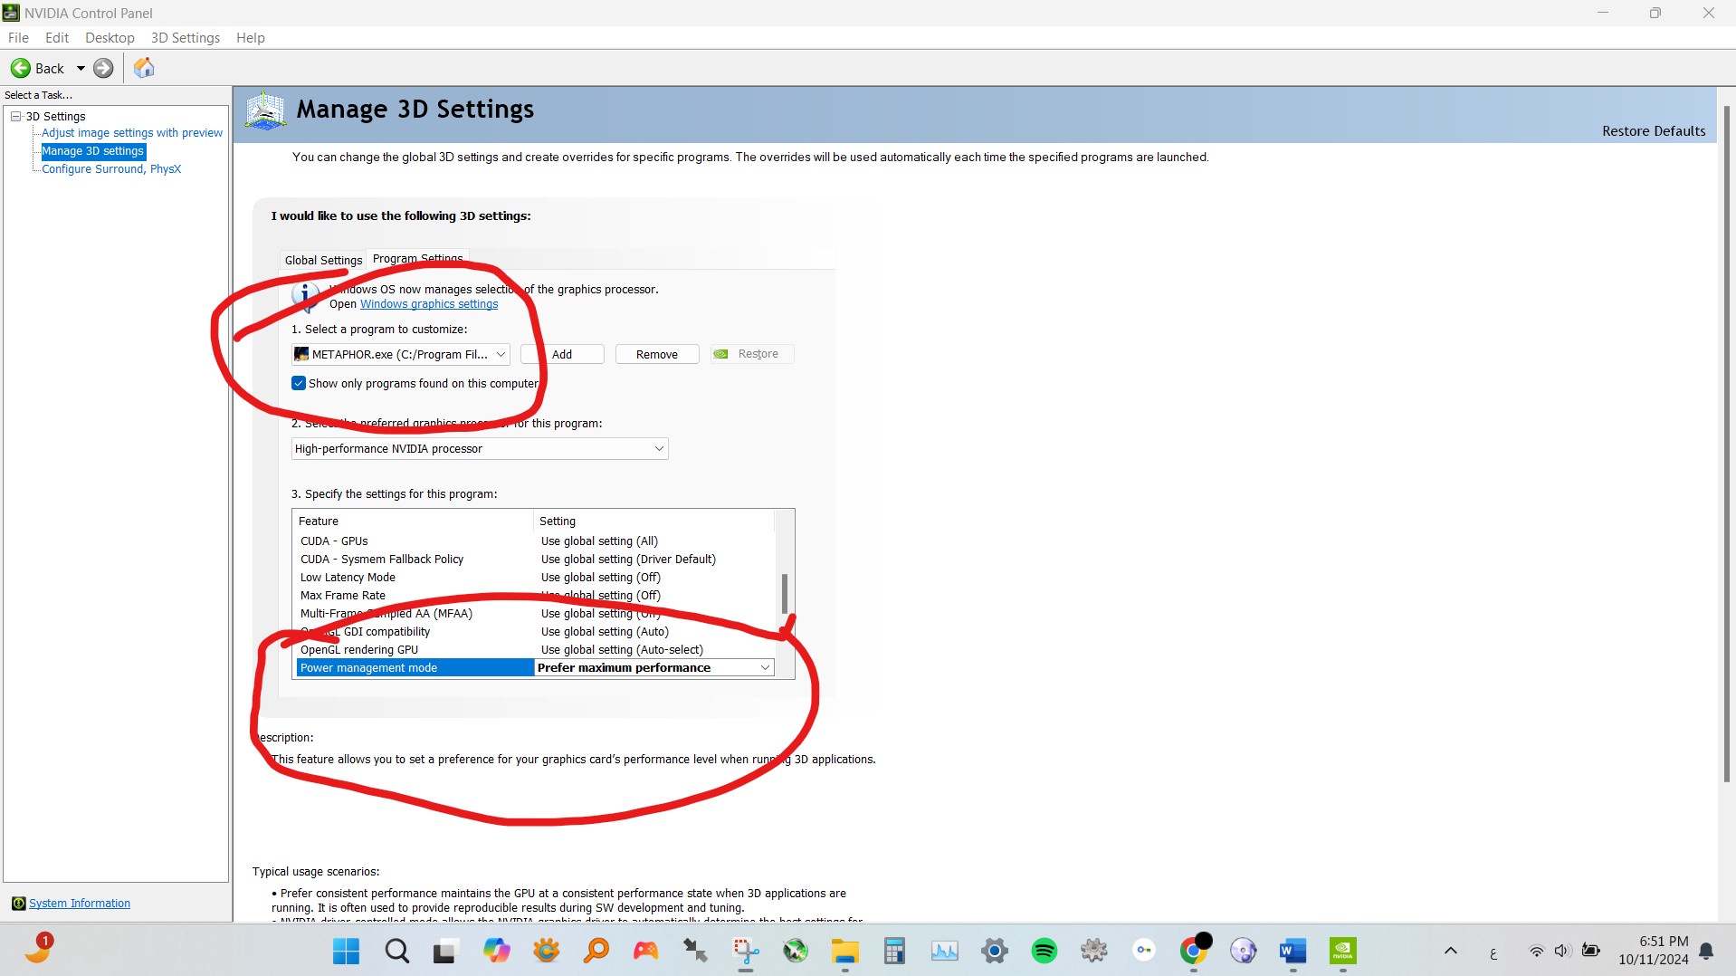Open the METAPHOR.exe program dropdown
1736x976 pixels.
401,354
